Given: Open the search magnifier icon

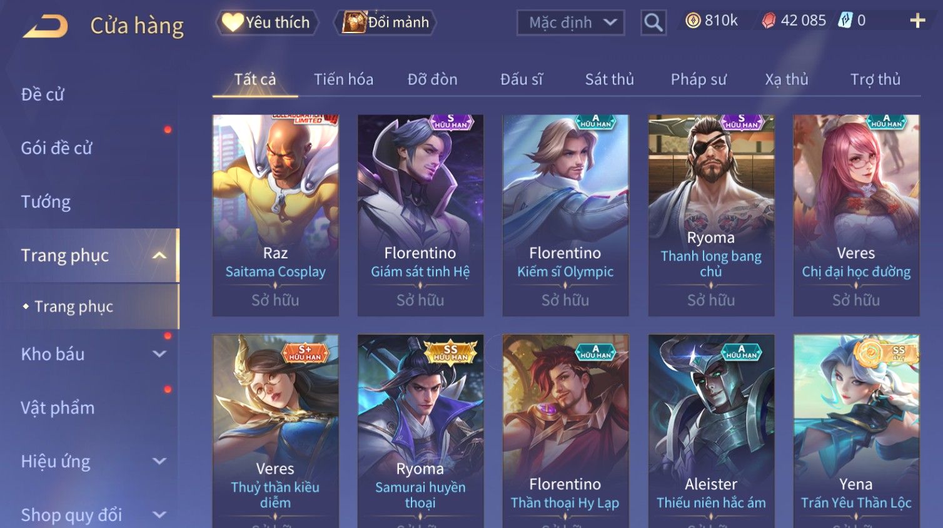Looking at the screenshot, I should pos(653,23).
